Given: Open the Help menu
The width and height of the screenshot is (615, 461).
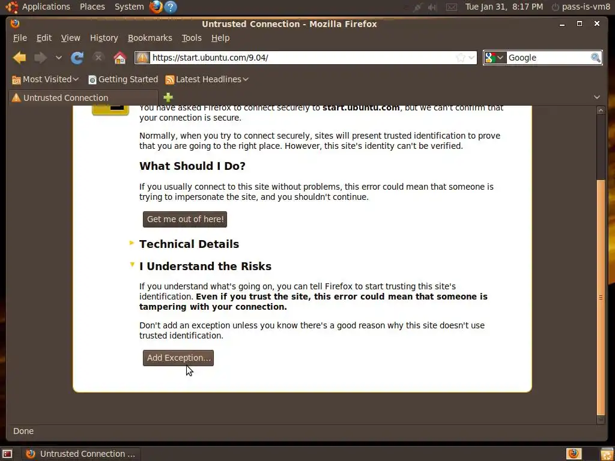Looking at the screenshot, I should (x=220, y=38).
